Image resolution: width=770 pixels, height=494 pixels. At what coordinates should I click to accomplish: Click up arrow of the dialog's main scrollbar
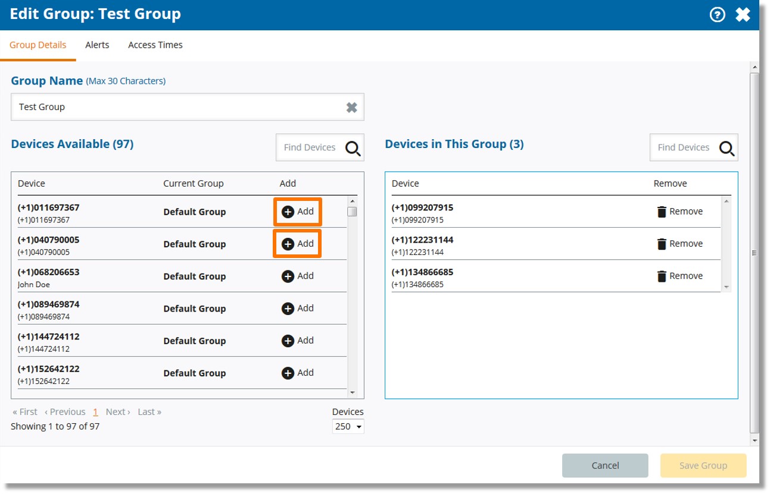(755, 67)
